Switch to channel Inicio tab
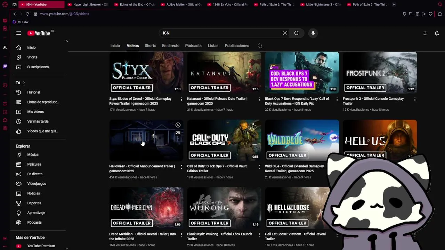 [115, 45]
